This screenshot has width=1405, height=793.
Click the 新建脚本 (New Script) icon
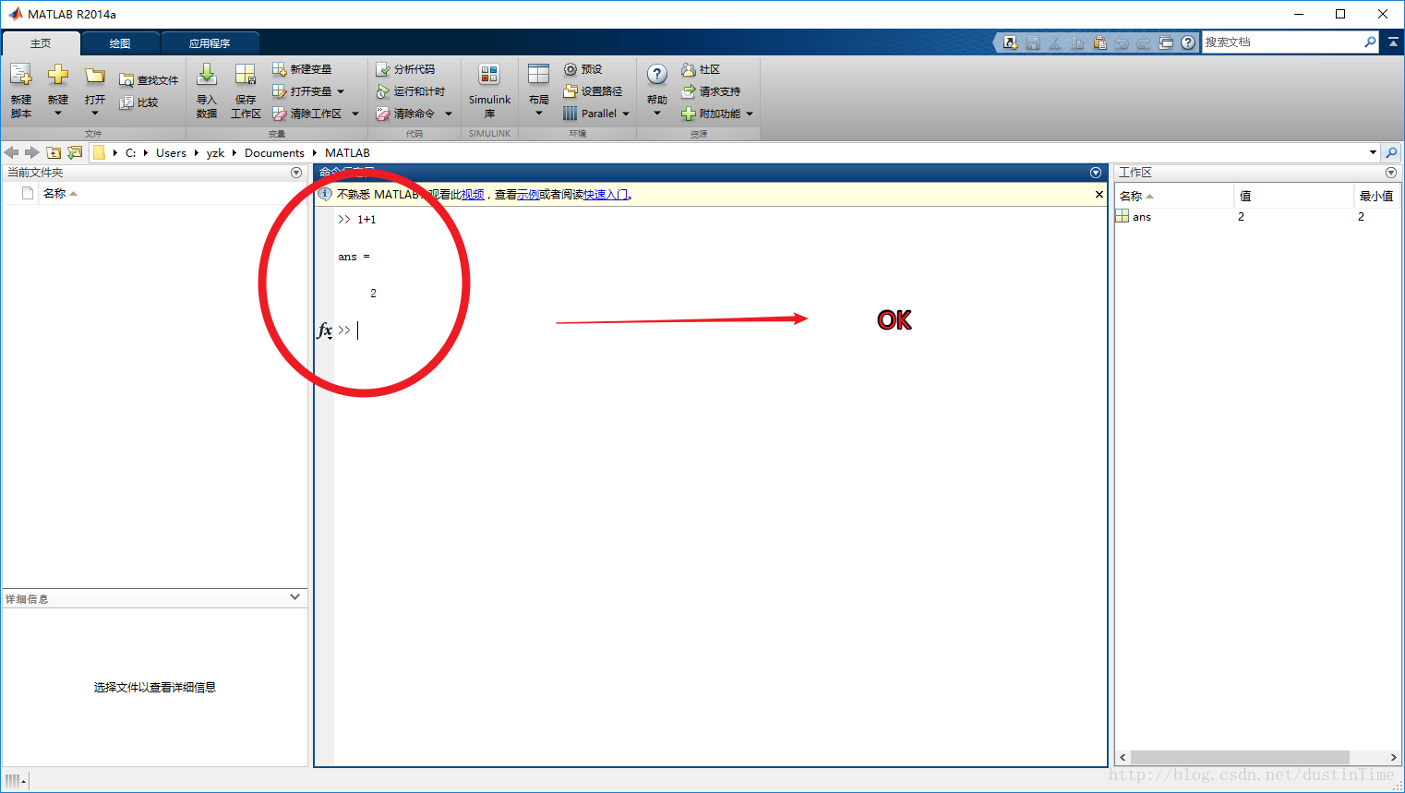[x=20, y=76]
